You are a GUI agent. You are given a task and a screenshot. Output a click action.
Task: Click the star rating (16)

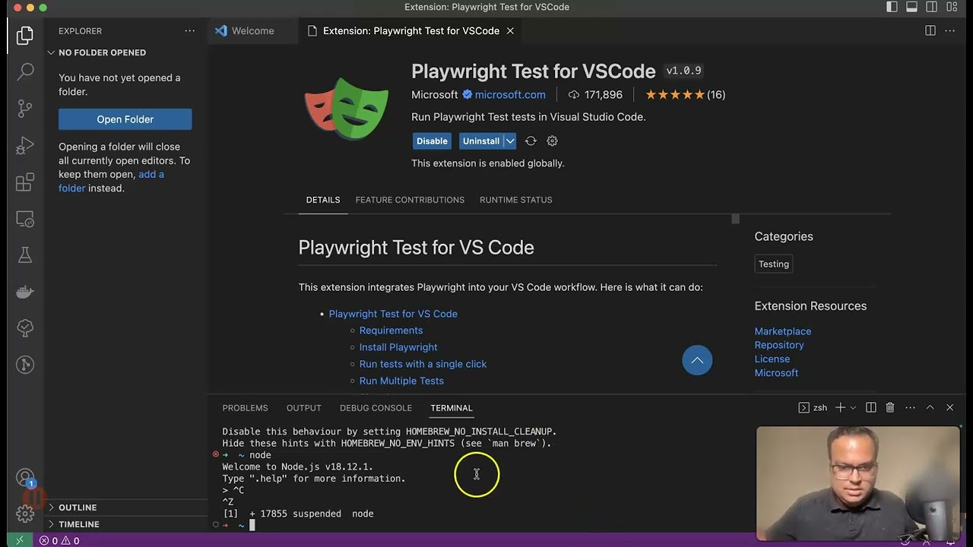(x=685, y=95)
